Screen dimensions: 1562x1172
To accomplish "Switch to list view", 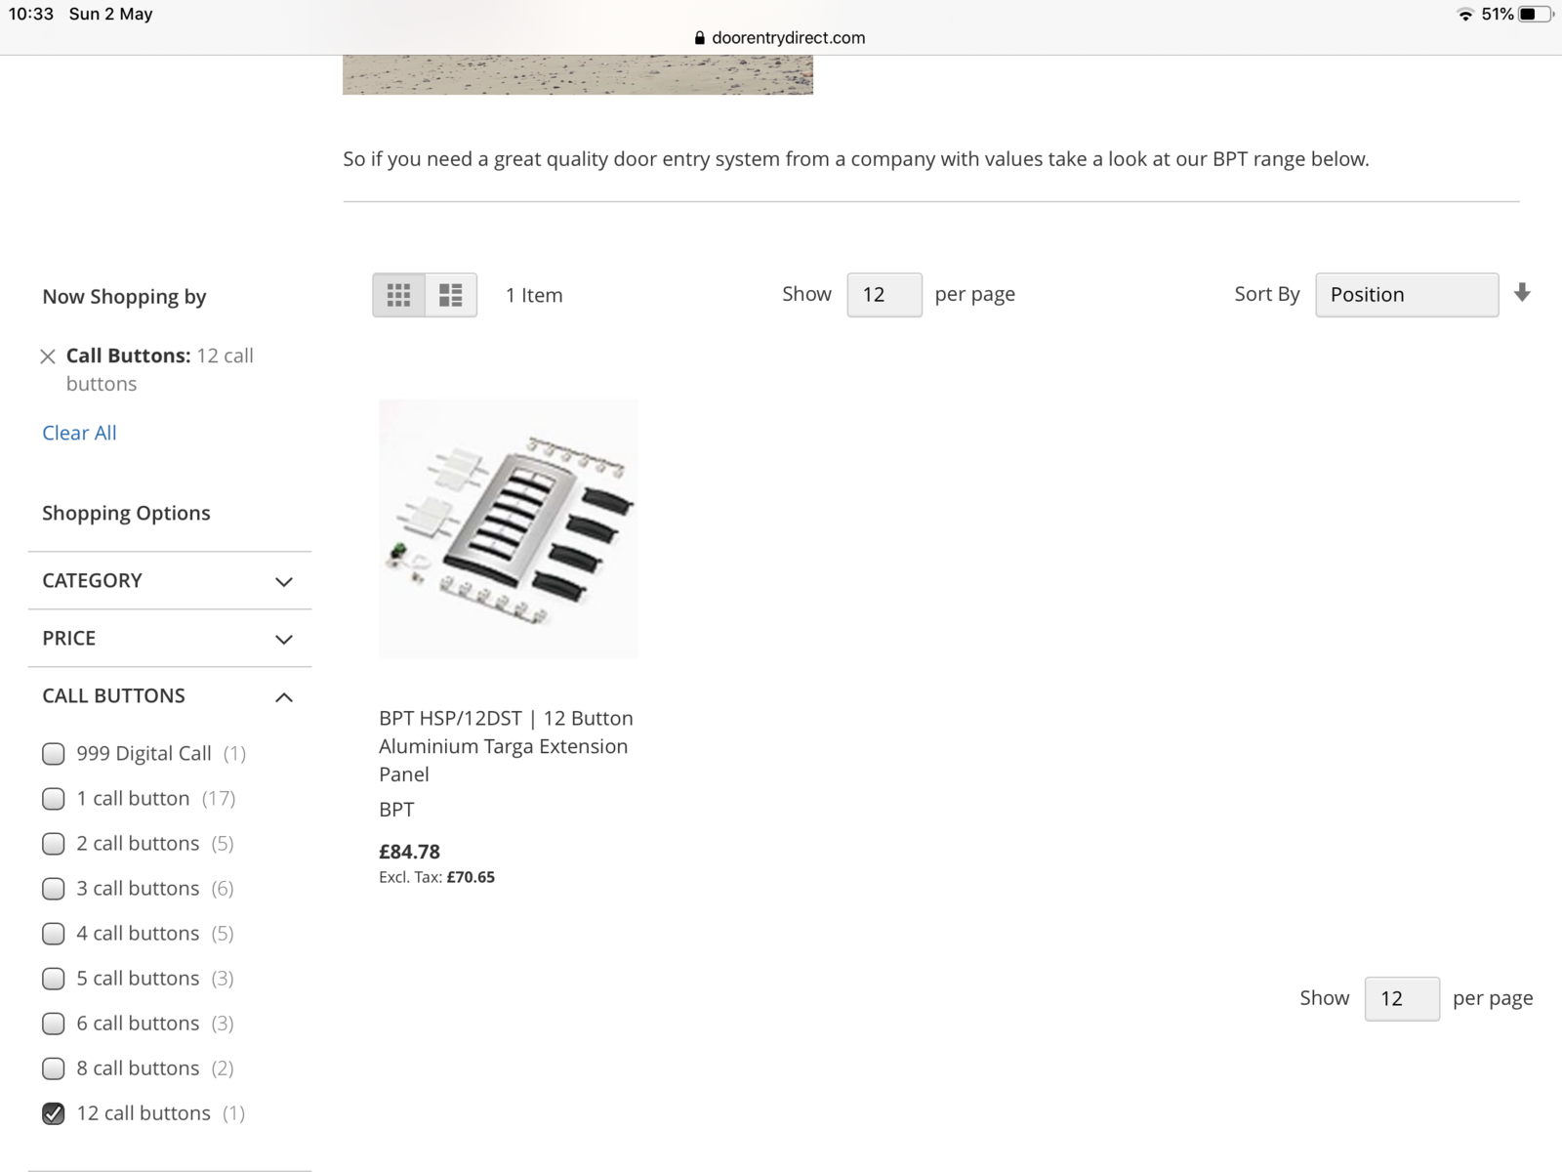I will 450,295.
